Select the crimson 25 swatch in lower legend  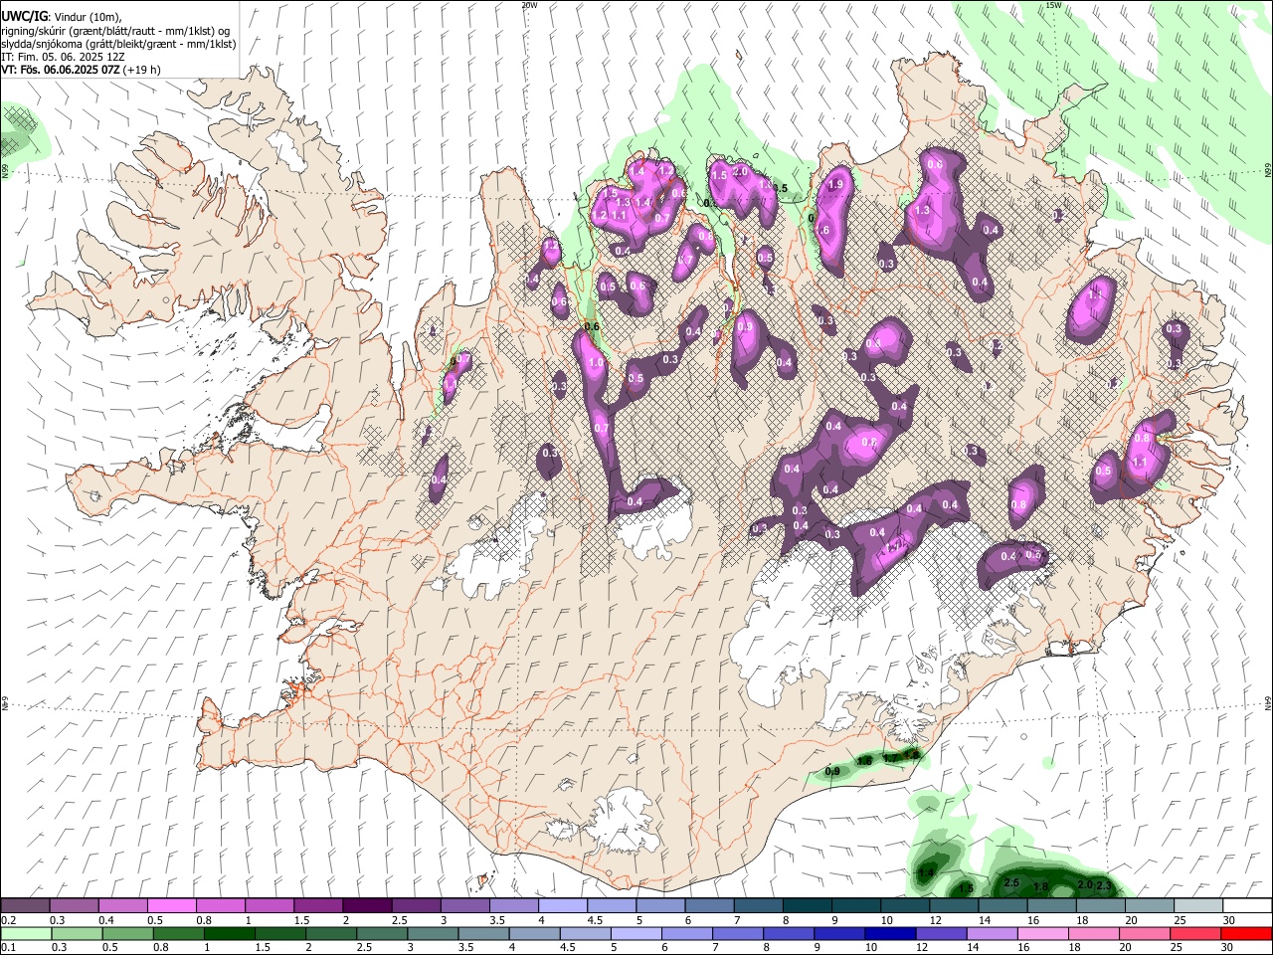1194,933
